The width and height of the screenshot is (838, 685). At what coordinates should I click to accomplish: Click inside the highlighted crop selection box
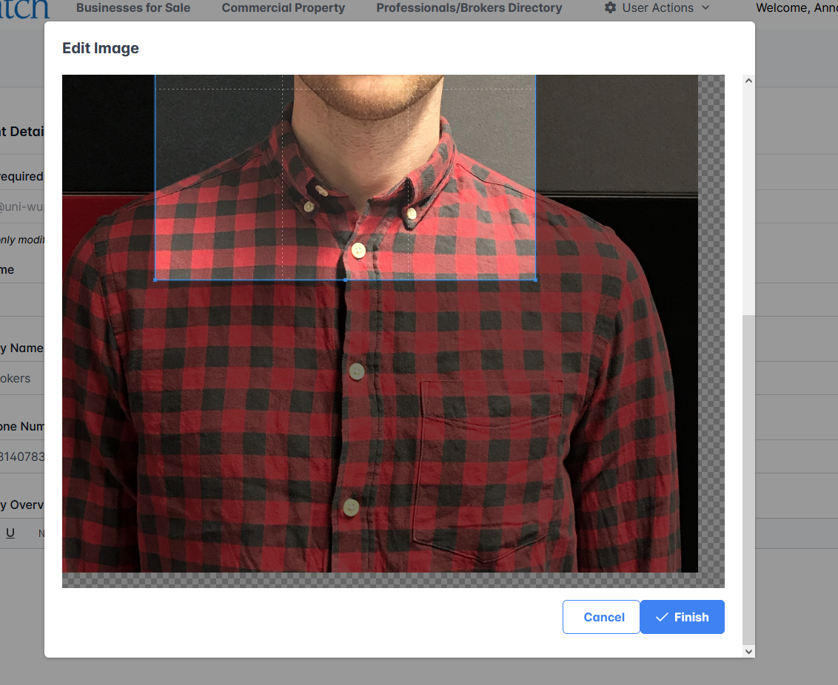pos(345,178)
